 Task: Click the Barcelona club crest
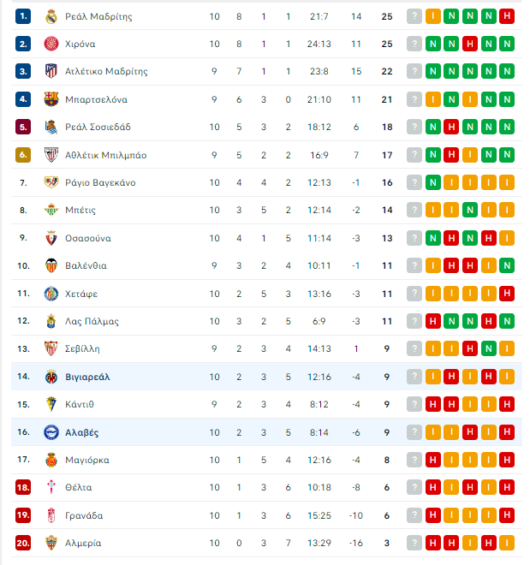[x=51, y=99]
